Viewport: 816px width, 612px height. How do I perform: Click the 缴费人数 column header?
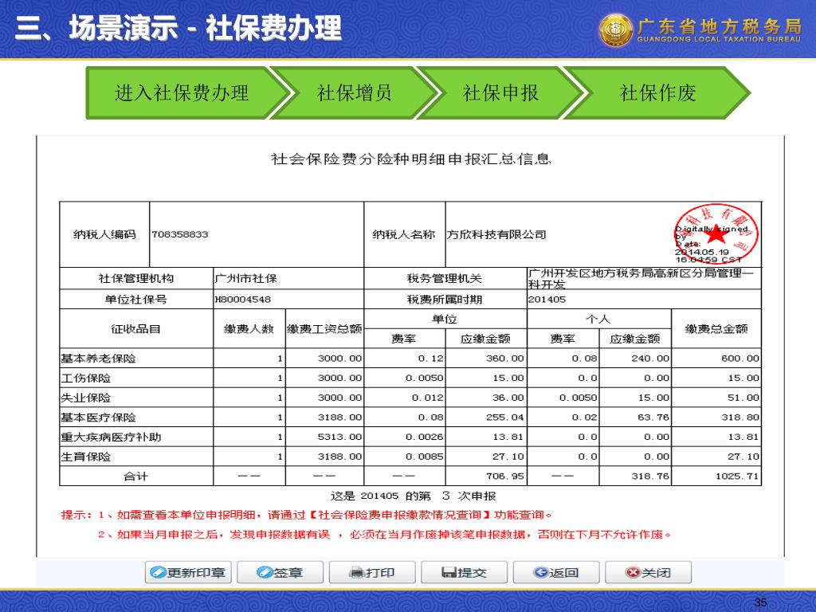pos(249,329)
